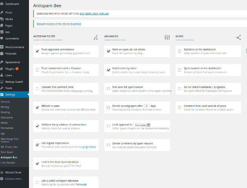Image resolution: width=247 pixels, height=188 pixels.
Task: Click the Ads icon in the main sidebar
Action: point(2,32)
